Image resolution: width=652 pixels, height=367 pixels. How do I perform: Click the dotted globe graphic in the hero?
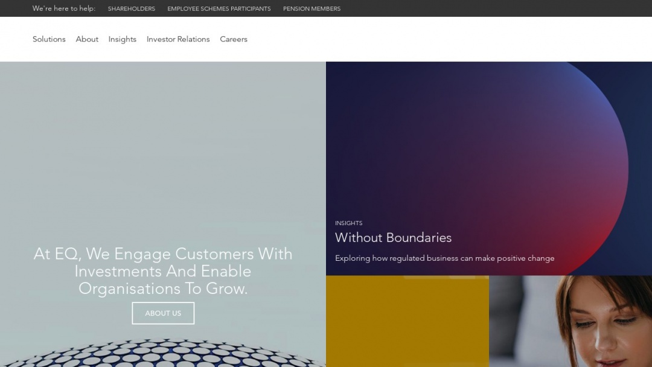[x=163, y=353]
